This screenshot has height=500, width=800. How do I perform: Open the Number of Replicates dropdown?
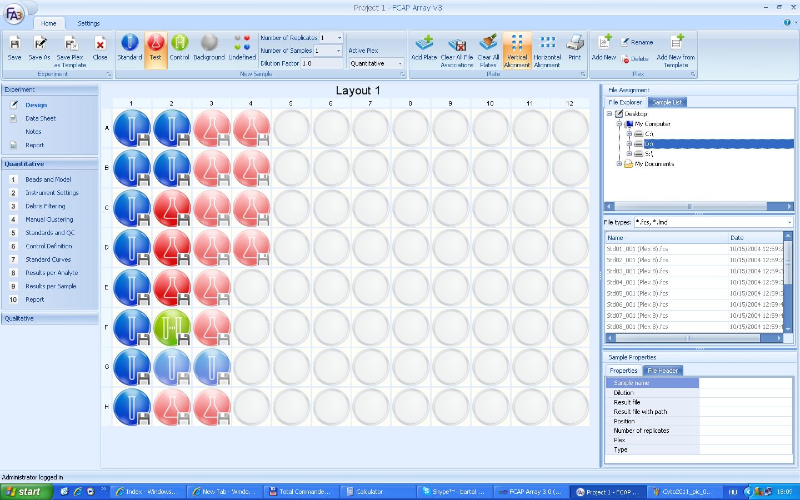coord(339,38)
